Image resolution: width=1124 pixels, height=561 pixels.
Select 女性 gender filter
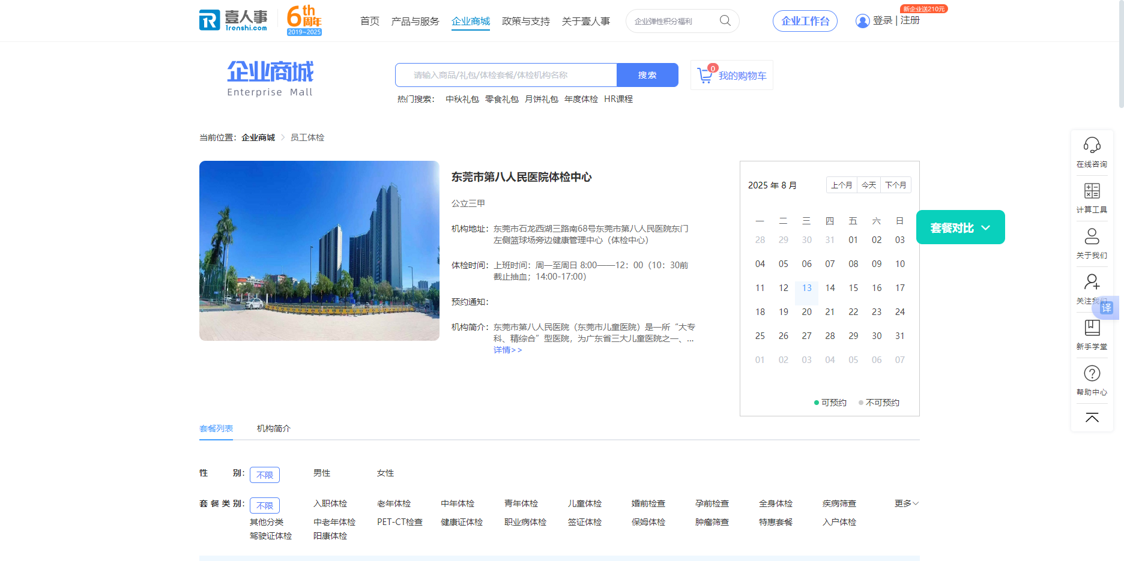385,473
